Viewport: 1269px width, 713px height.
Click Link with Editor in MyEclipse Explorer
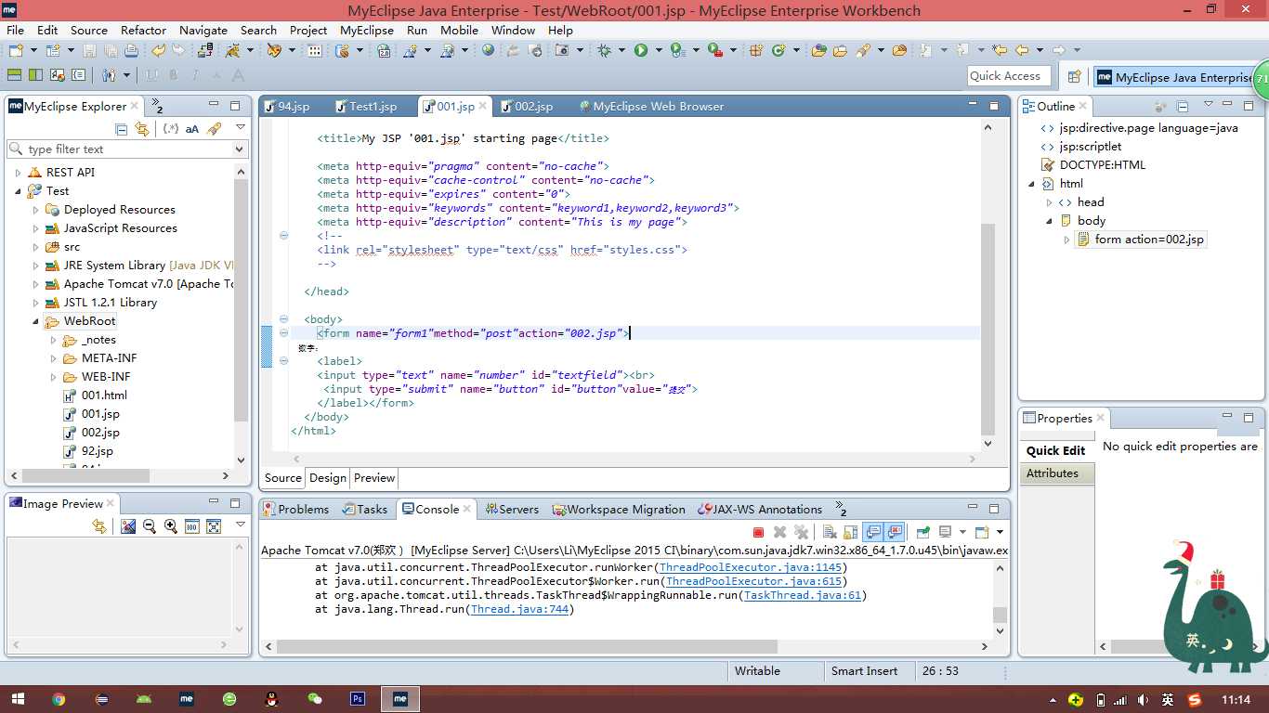(142, 129)
